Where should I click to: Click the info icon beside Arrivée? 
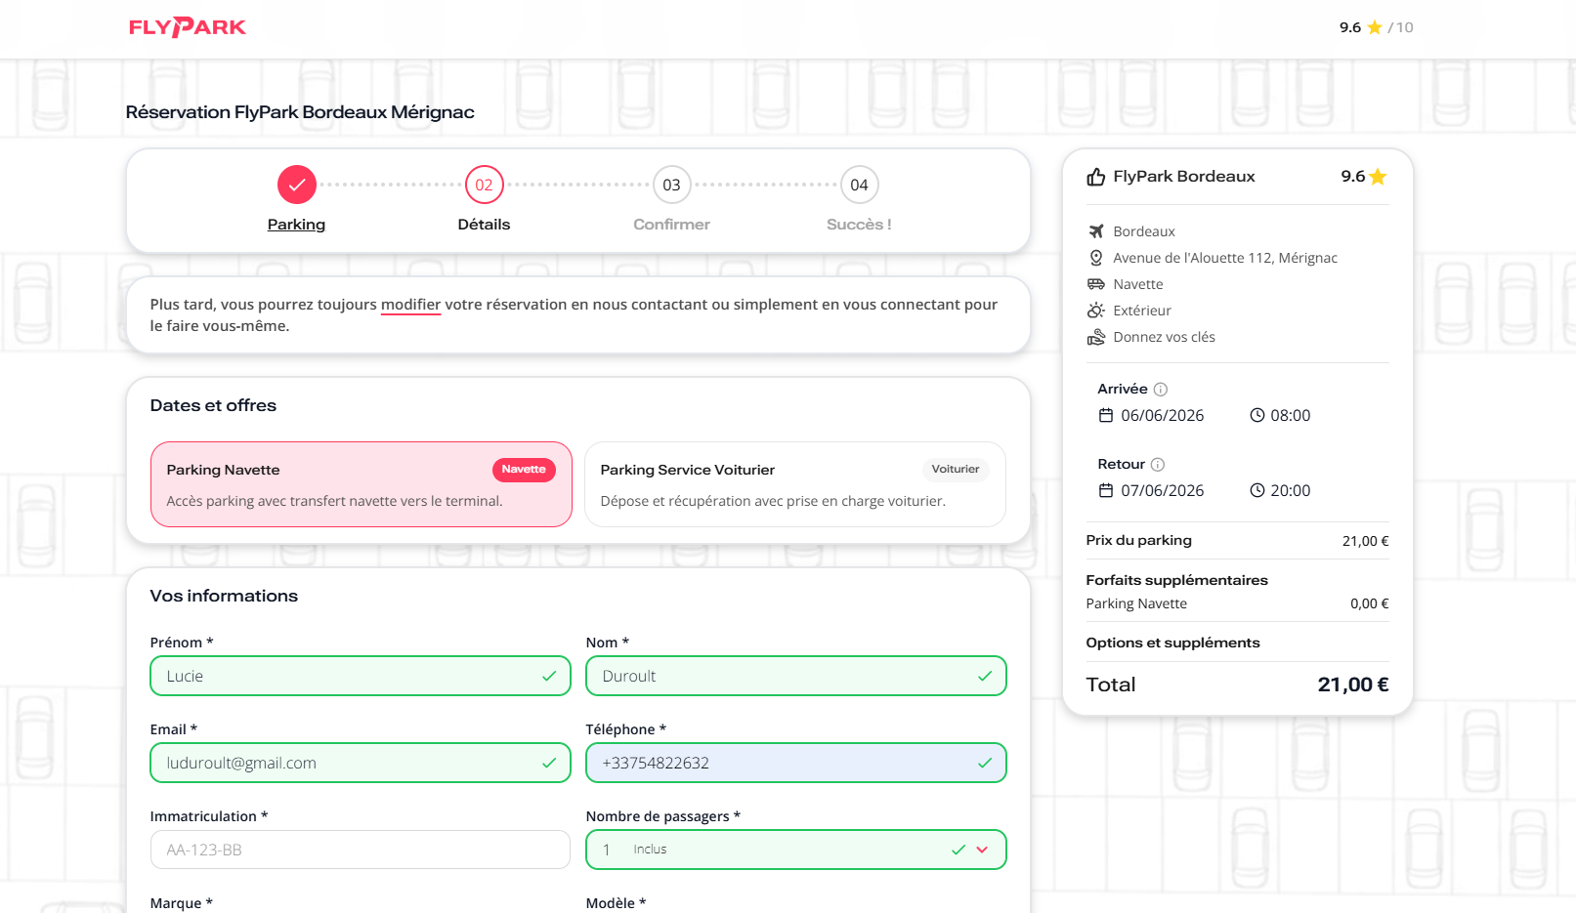coord(1161,390)
